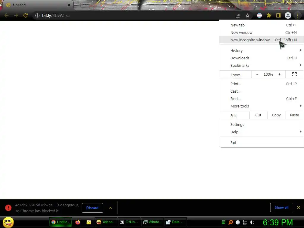Viewport: 304px width, 228px height.
Task: Launch Firefox from the taskbar
Action: tap(78, 222)
